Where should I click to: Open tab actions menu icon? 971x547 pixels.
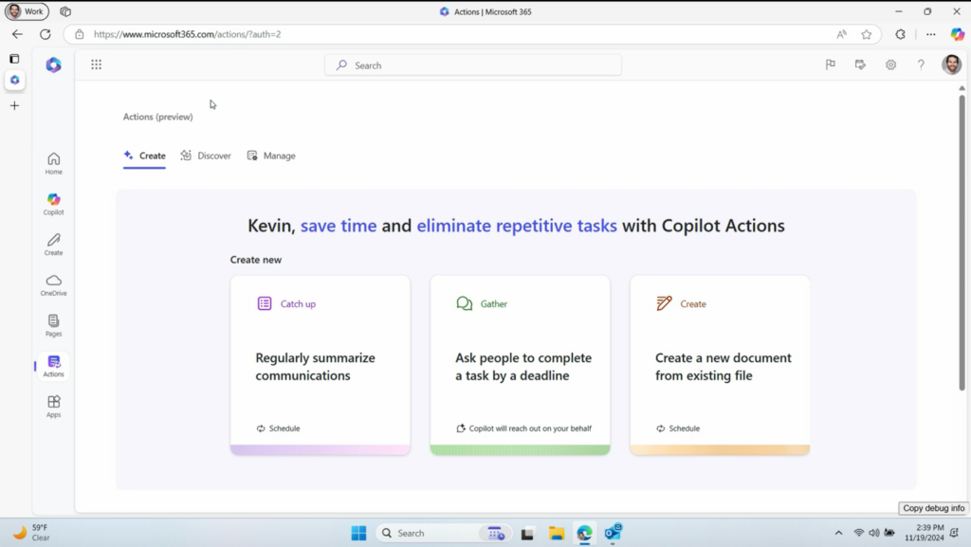(x=65, y=11)
